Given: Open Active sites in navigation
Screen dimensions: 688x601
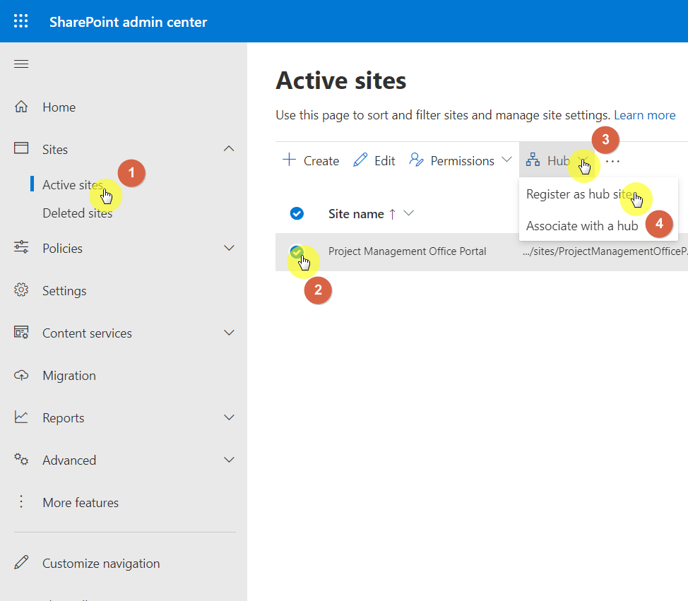Looking at the screenshot, I should tap(73, 185).
